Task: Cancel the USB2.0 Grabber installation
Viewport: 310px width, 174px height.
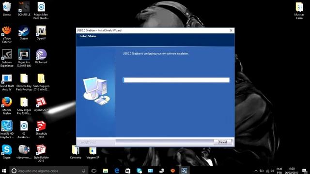Action: [223, 142]
